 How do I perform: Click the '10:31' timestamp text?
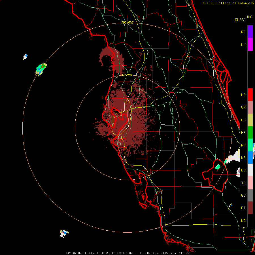[x=185, y=253]
